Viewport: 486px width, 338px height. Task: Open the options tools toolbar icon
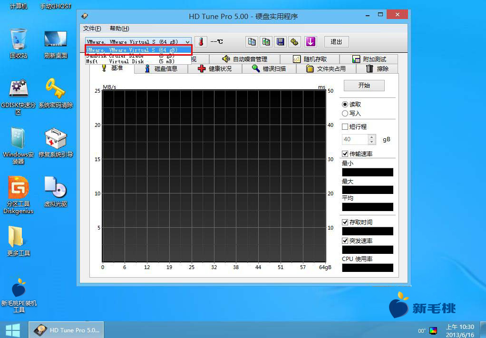295,42
